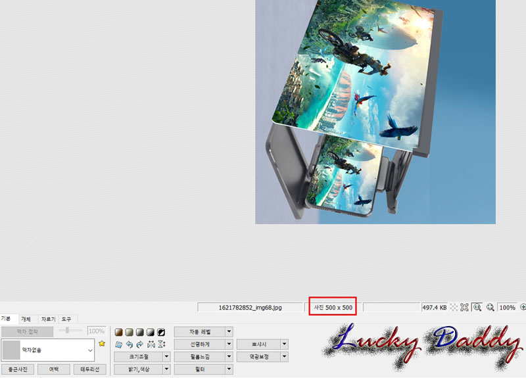Click the 100% zoom level value

[507, 307]
